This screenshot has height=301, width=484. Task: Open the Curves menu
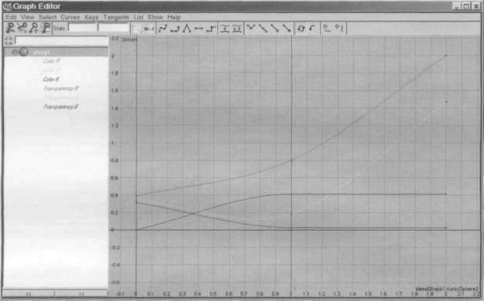coord(70,17)
